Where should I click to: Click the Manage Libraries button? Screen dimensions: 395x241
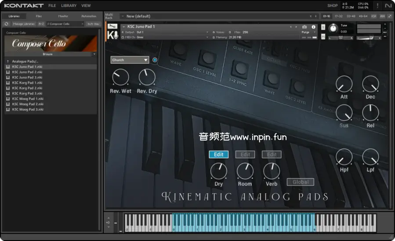coord(24,24)
